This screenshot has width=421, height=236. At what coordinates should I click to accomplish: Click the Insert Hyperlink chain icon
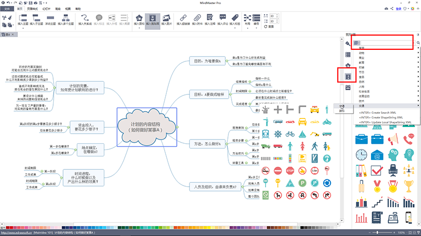[183, 18]
